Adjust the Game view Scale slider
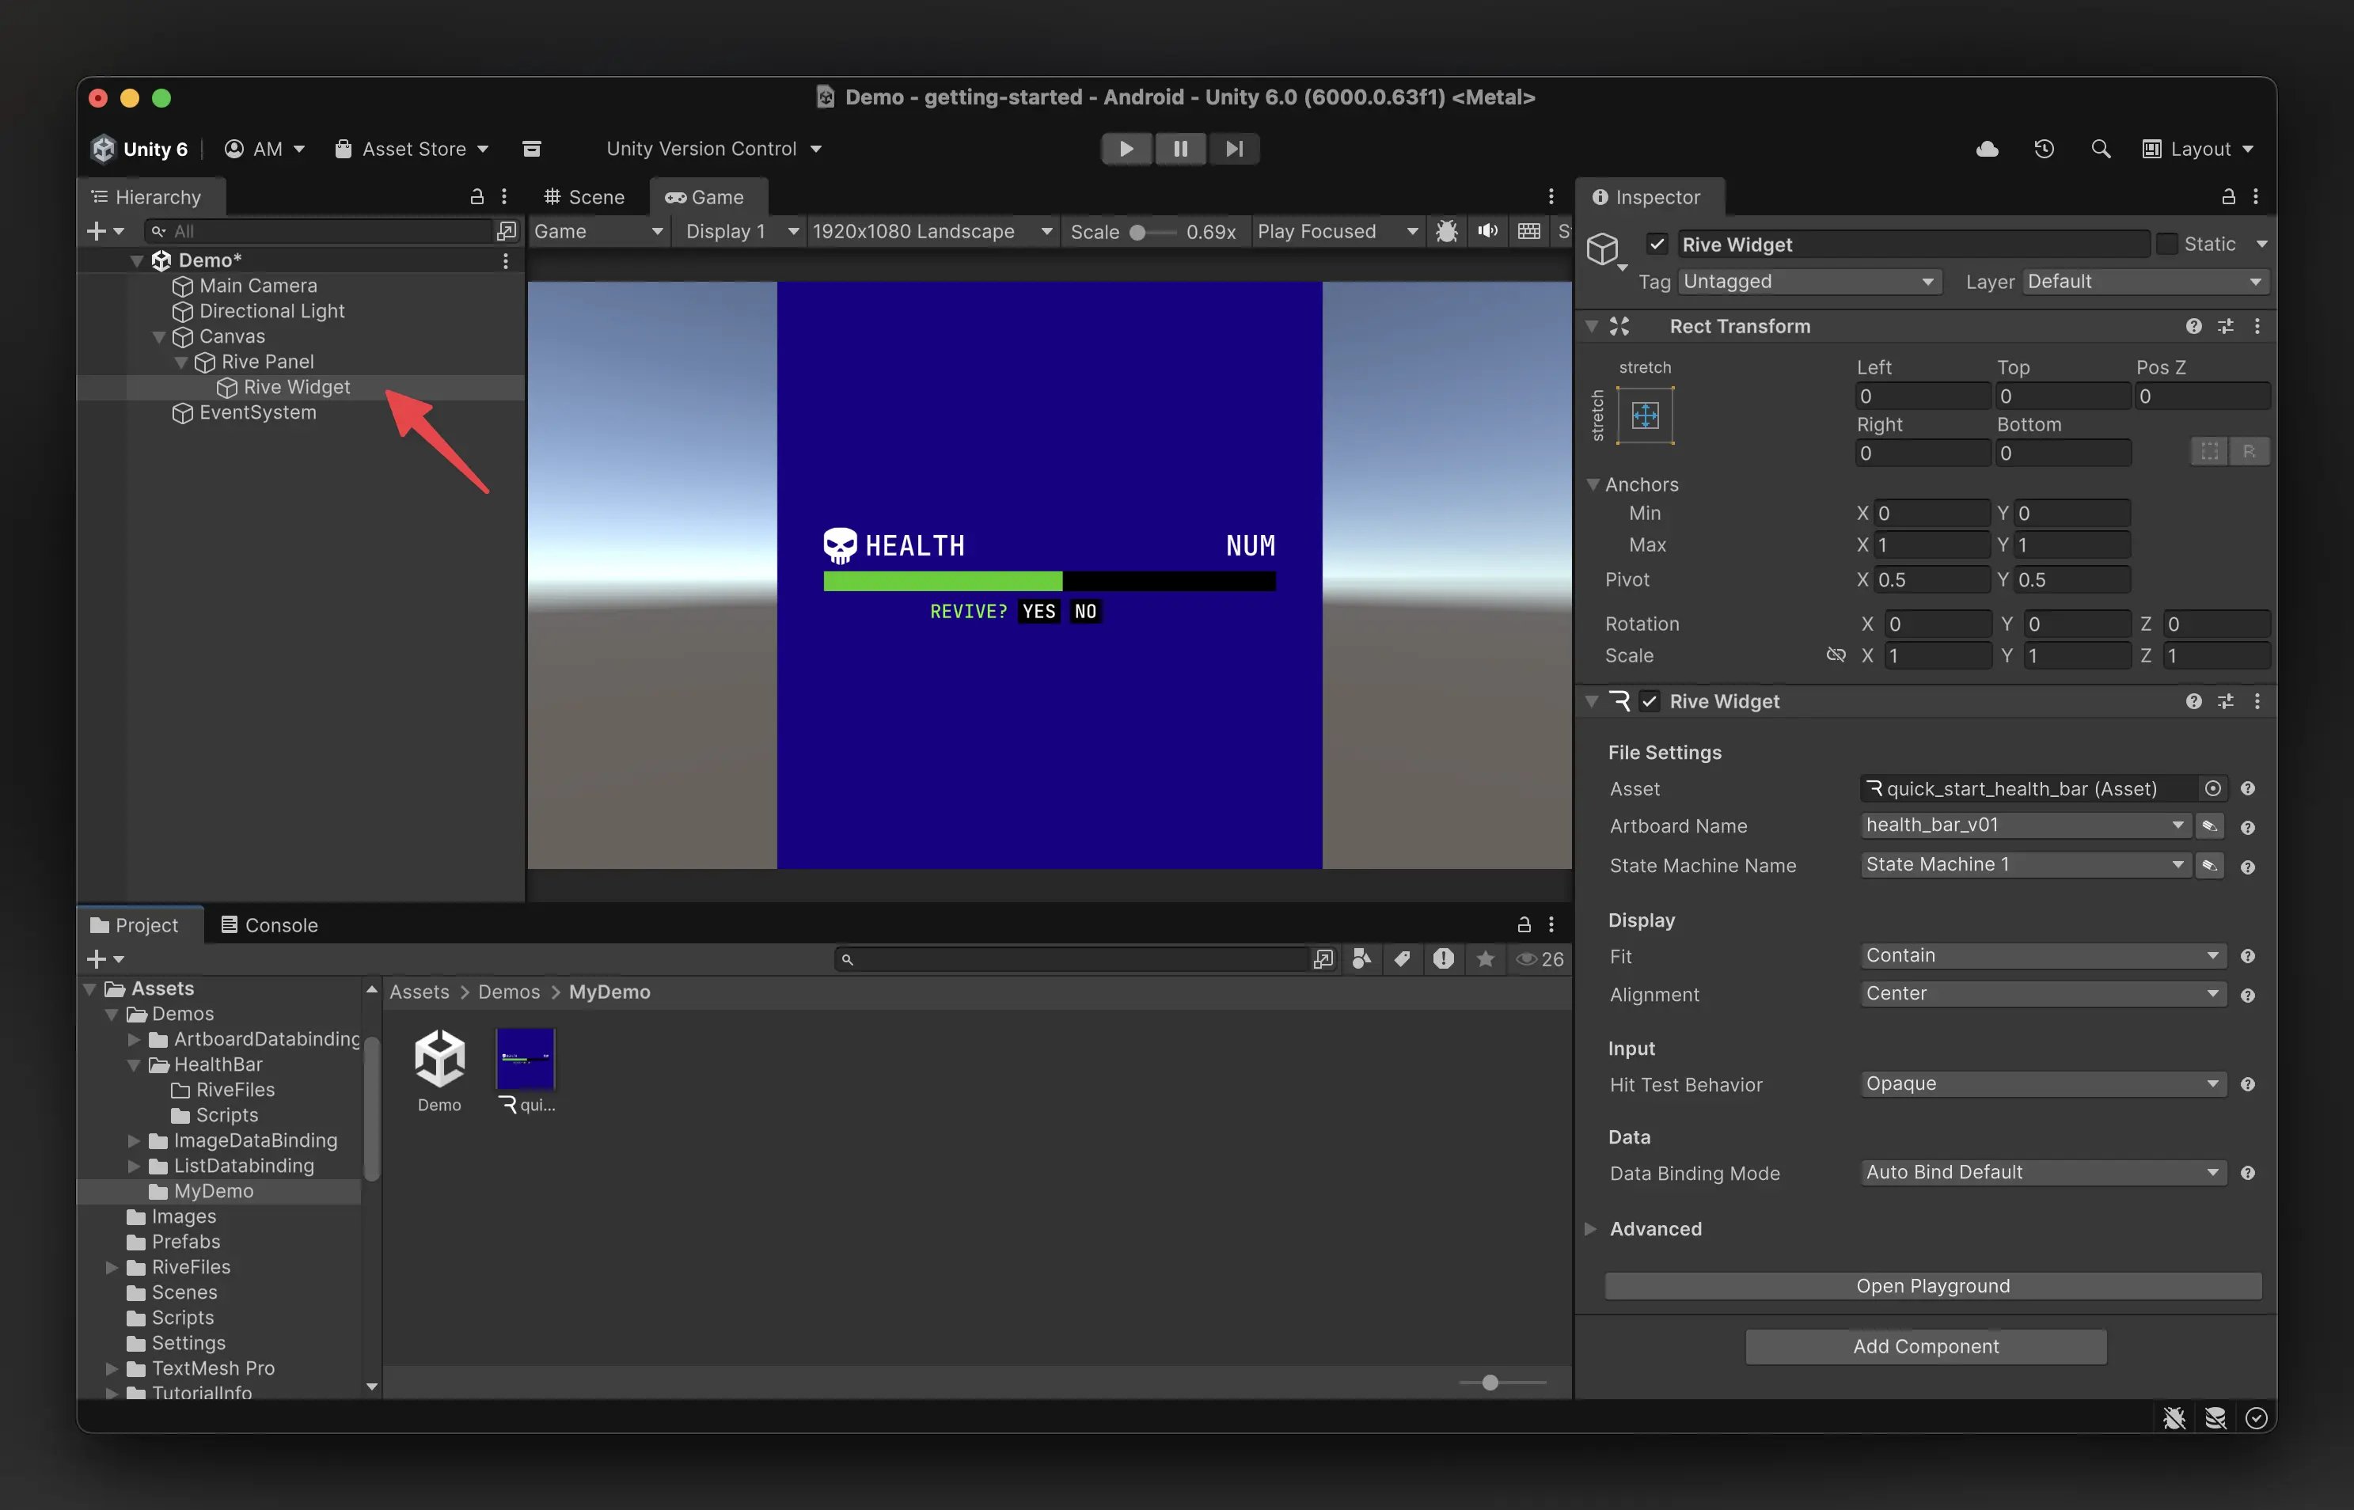Viewport: 2354px width, 1510px height. (1153, 233)
